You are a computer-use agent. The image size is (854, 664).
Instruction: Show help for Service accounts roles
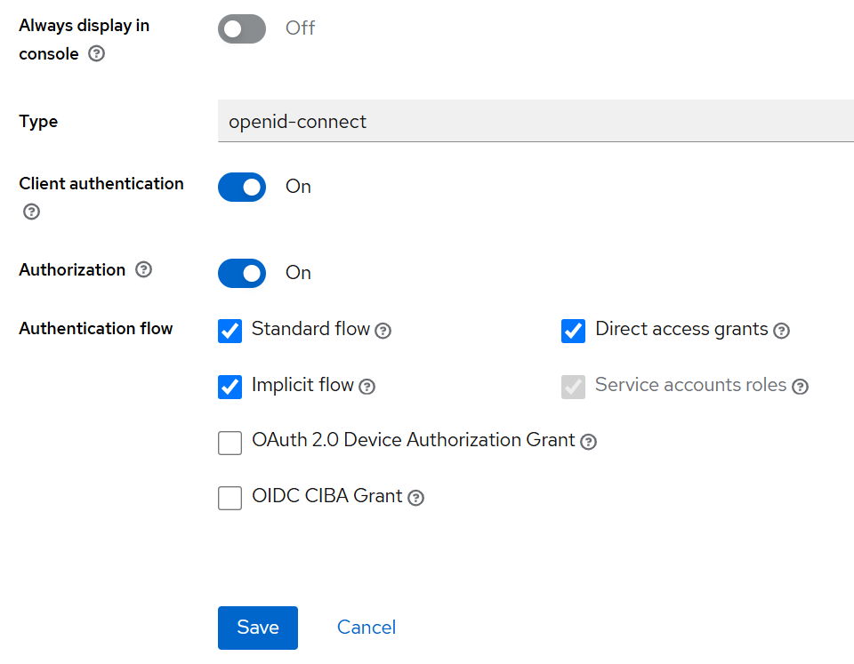pos(800,387)
